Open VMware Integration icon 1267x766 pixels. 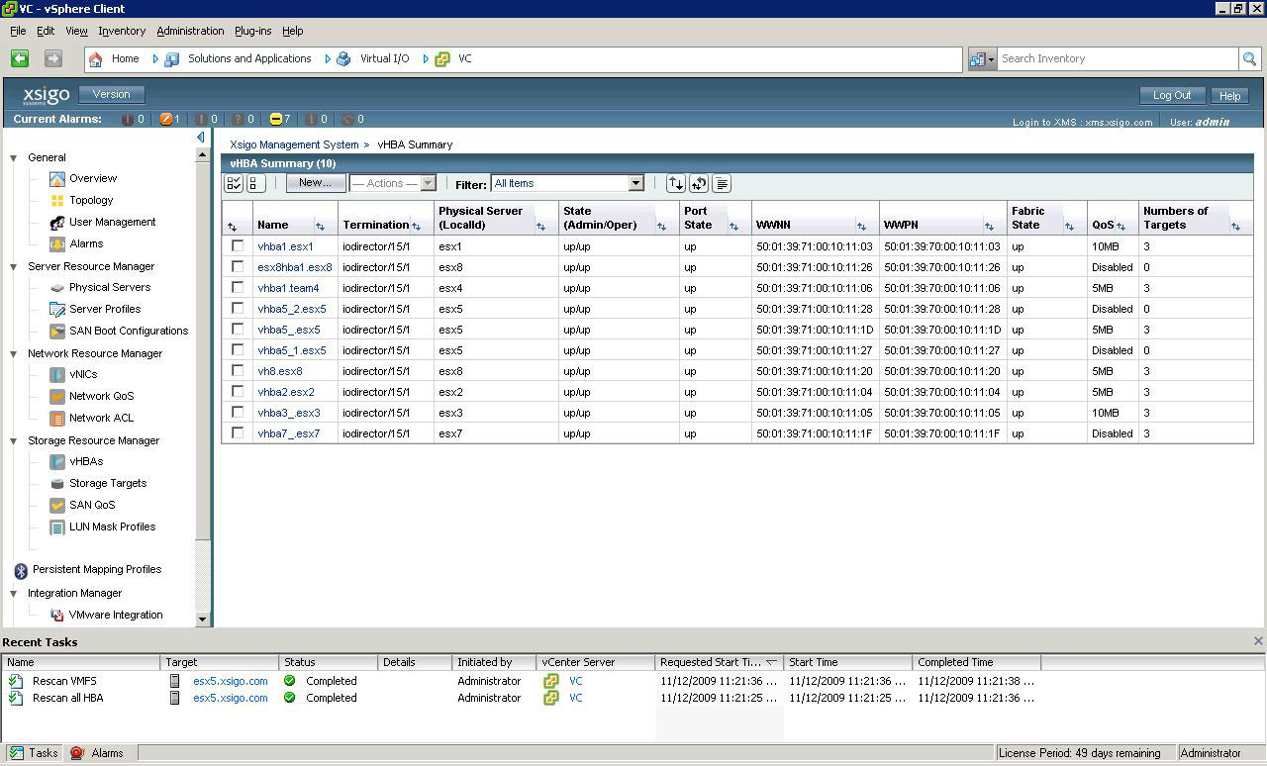point(57,616)
